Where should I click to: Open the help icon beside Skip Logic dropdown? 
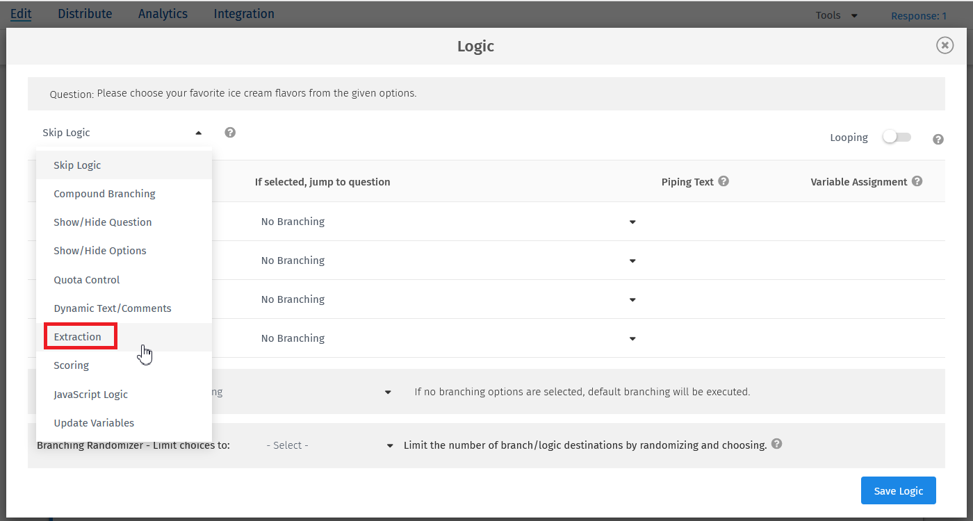pyautogui.click(x=230, y=132)
